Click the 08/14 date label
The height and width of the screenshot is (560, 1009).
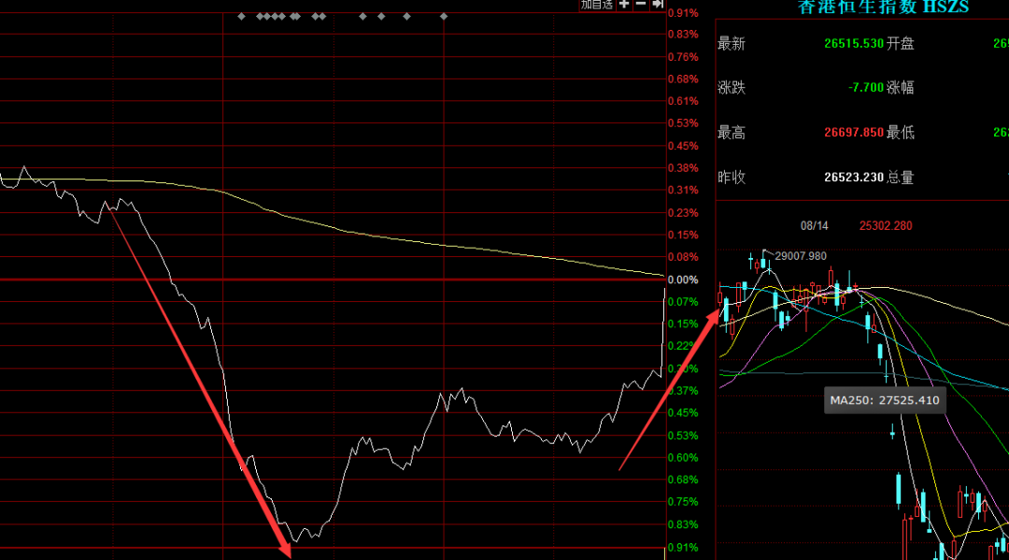814,226
